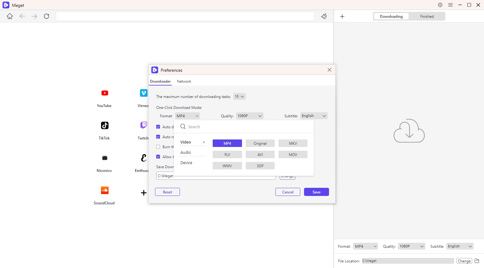
Task: Open settings gear in title bar
Action: (x=440, y=5)
